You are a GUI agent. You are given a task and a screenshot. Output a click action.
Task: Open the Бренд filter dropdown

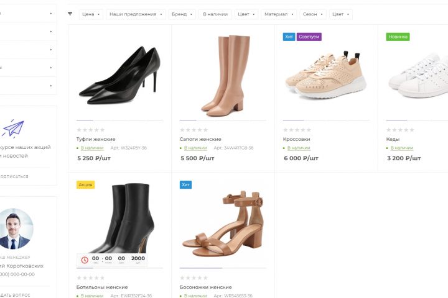(x=182, y=14)
